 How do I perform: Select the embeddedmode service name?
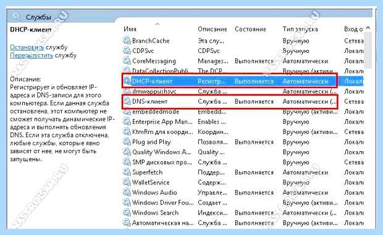point(156,112)
